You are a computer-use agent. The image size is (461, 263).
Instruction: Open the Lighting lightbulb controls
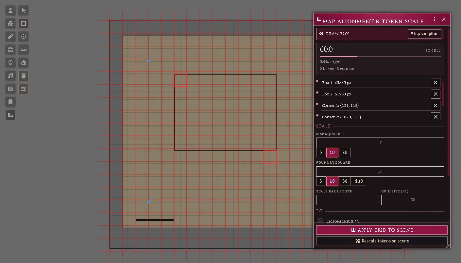click(x=10, y=63)
